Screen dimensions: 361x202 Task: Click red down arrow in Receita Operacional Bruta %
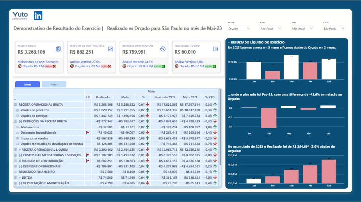pos(148,104)
